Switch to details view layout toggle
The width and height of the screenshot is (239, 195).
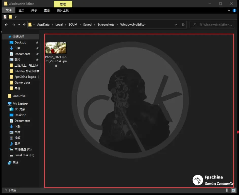click(x=228, y=190)
